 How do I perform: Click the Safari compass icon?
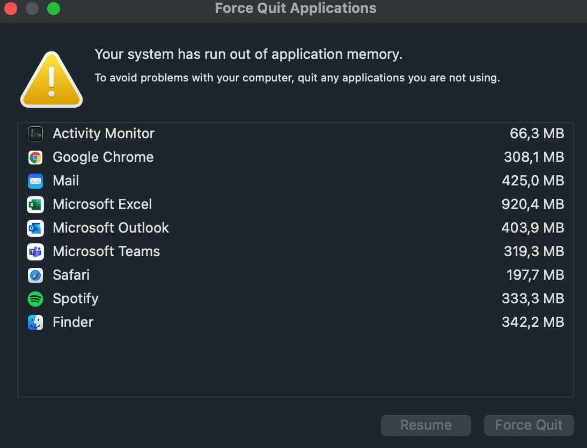pos(35,275)
